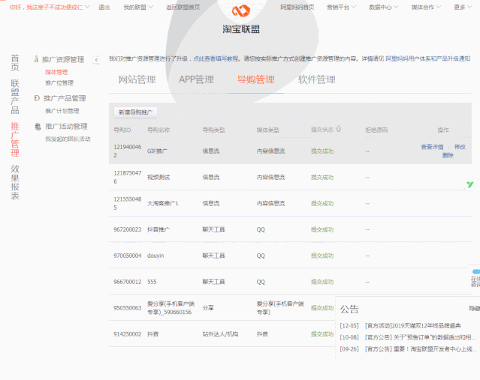The image size is (480, 380).
Task: Open the 点此查看填写教程 link
Action: tap(216, 58)
